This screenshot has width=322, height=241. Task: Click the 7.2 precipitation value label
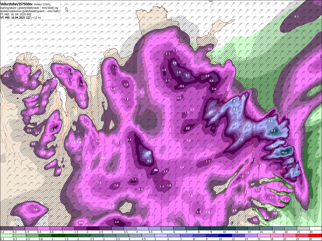[x=293, y=174]
